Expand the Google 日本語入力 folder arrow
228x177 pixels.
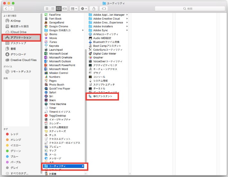click(x=83, y=30)
